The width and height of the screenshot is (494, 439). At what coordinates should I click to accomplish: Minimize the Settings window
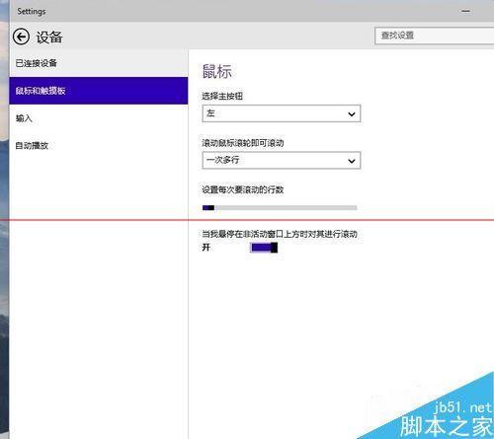click(x=465, y=11)
